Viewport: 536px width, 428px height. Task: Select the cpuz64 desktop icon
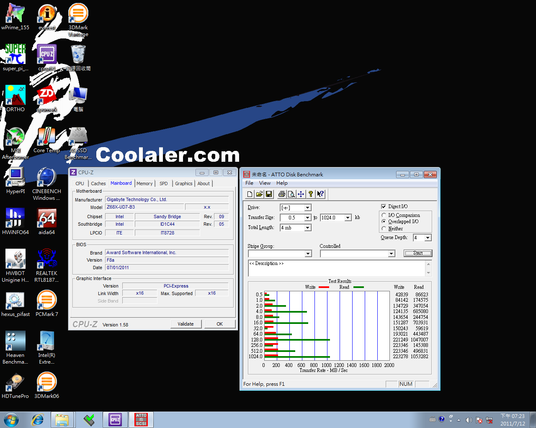tap(47, 58)
